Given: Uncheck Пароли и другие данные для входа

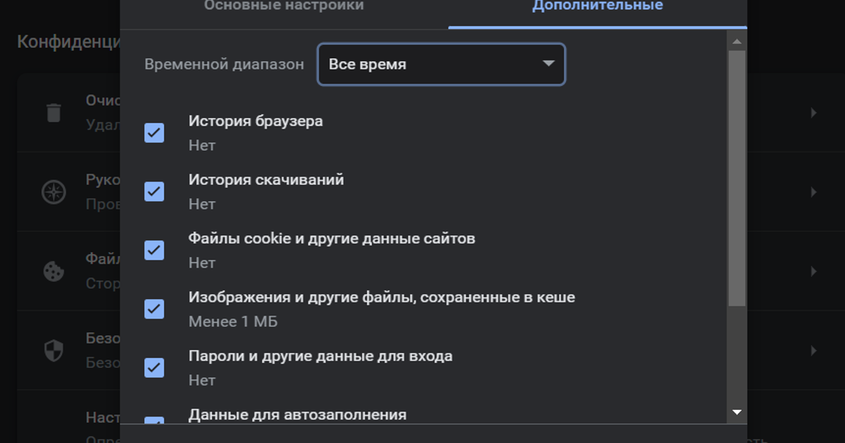Looking at the screenshot, I should [154, 368].
